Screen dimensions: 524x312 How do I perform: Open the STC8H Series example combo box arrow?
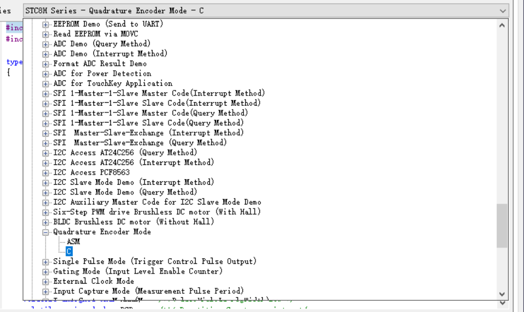(503, 11)
